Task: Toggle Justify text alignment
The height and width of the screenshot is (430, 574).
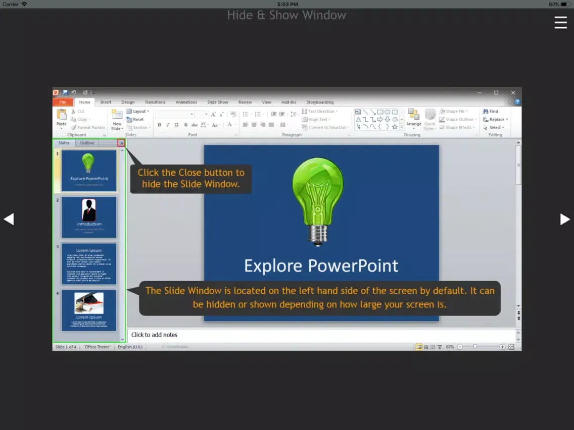Action: [x=271, y=125]
